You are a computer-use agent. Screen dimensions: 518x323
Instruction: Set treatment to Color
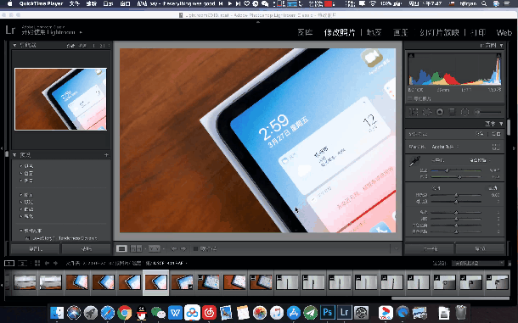(481, 134)
